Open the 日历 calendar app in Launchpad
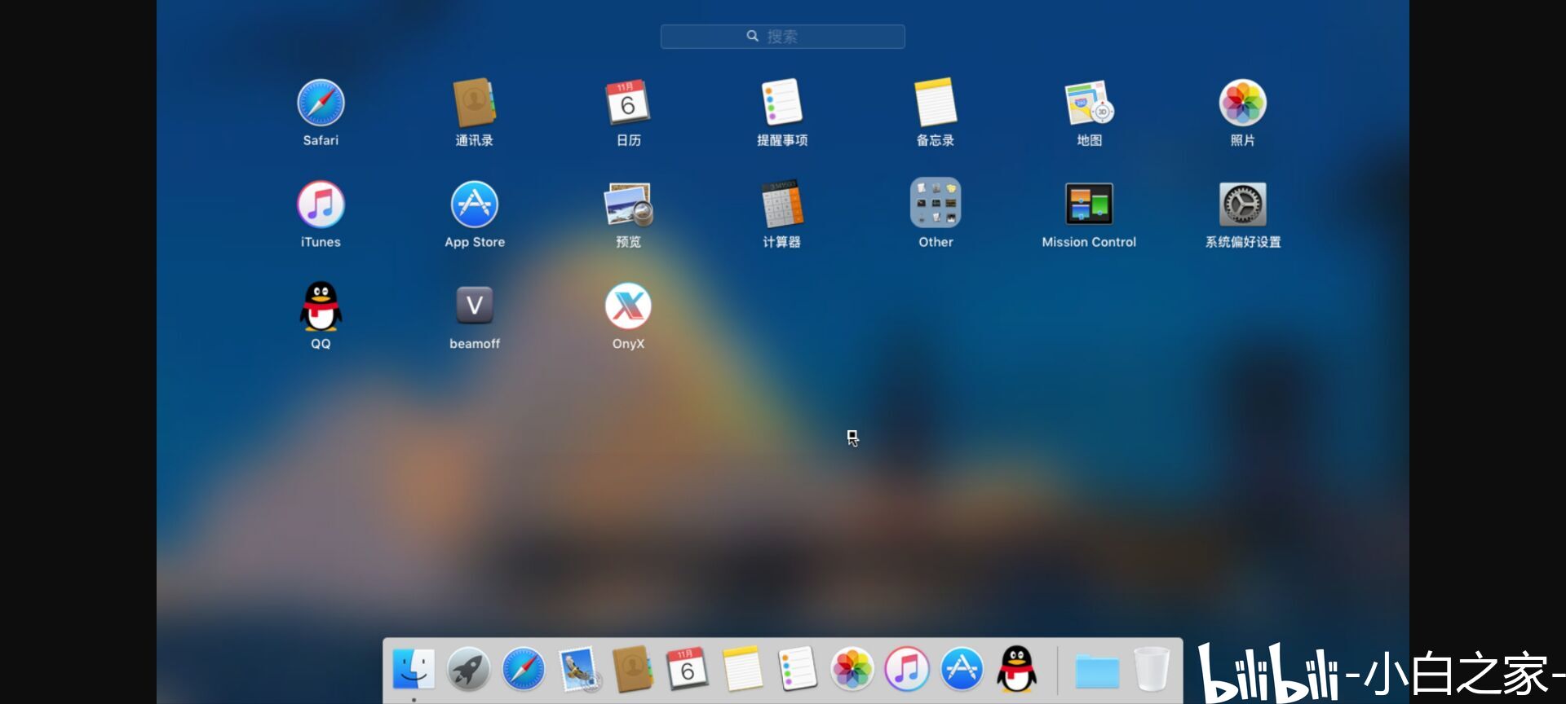This screenshot has height=704, width=1566. coord(627,103)
